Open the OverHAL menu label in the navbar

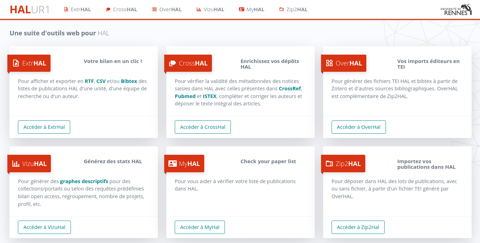(171, 9)
